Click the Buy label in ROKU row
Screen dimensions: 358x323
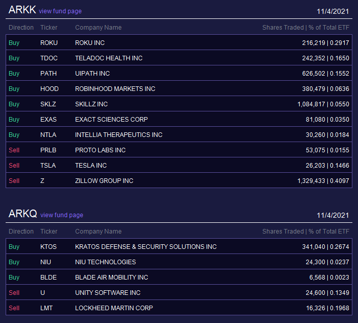[x=14, y=43]
